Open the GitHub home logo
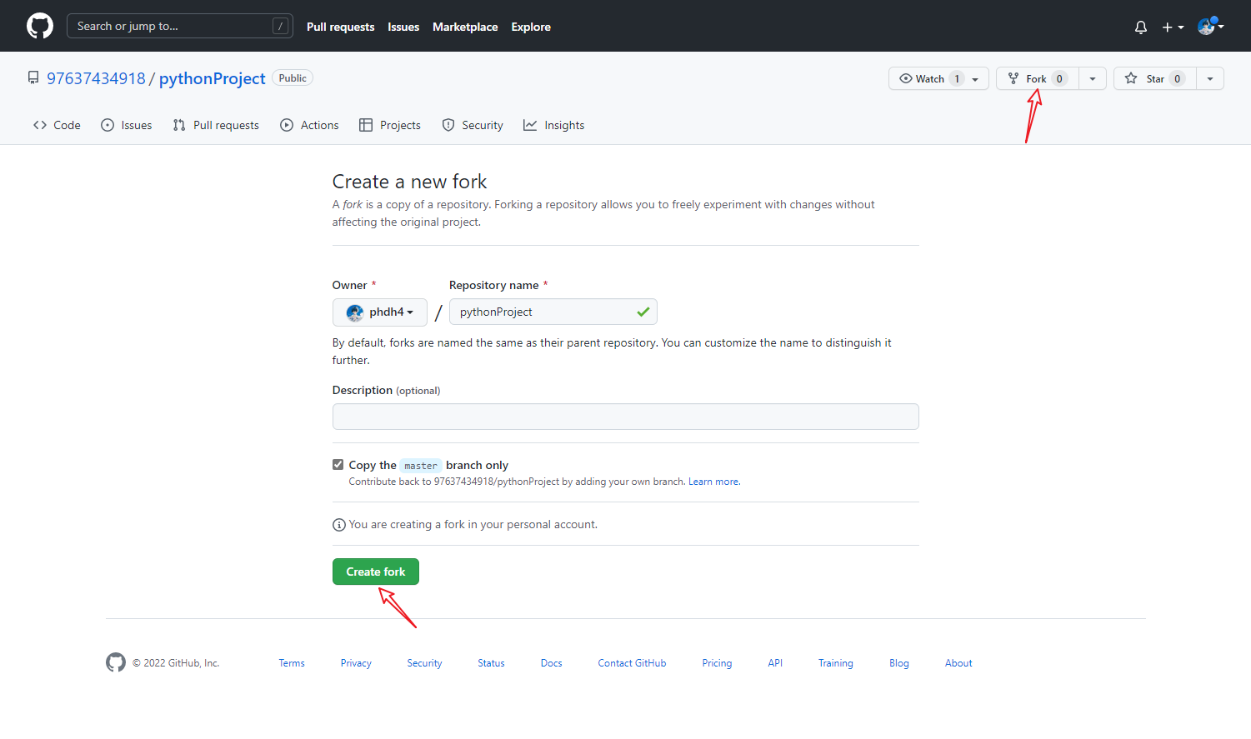Screen dimensions: 1251x739 coord(40,26)
